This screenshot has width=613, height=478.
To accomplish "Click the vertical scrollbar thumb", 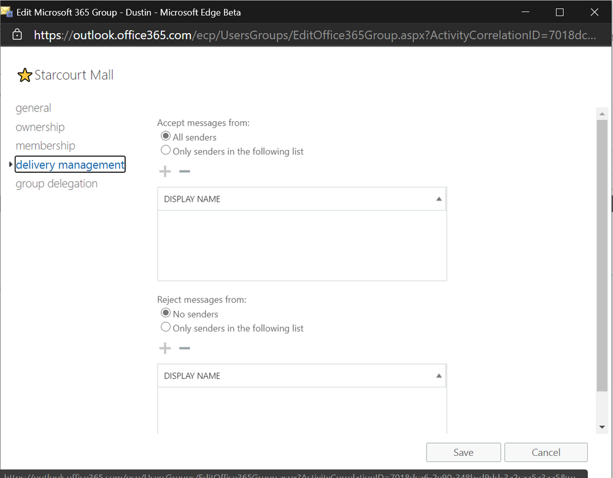I will click(x=602, y=255).
